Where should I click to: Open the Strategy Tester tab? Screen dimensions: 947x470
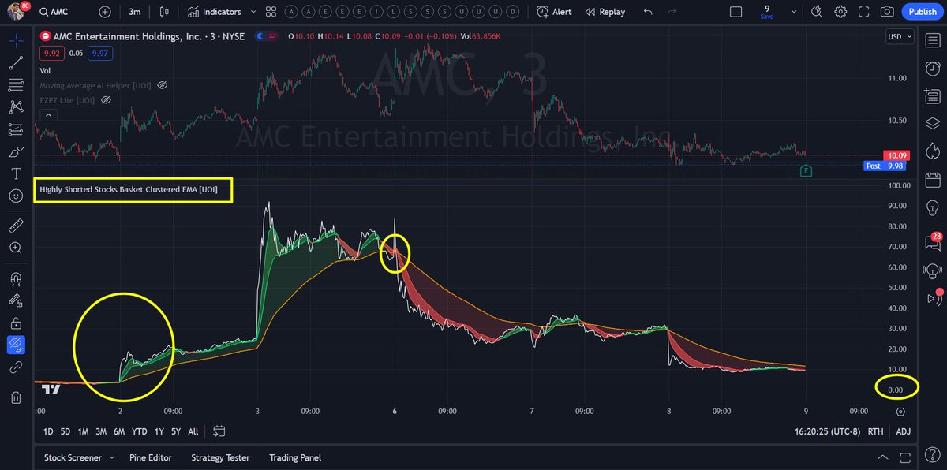(x=220, y=457)
